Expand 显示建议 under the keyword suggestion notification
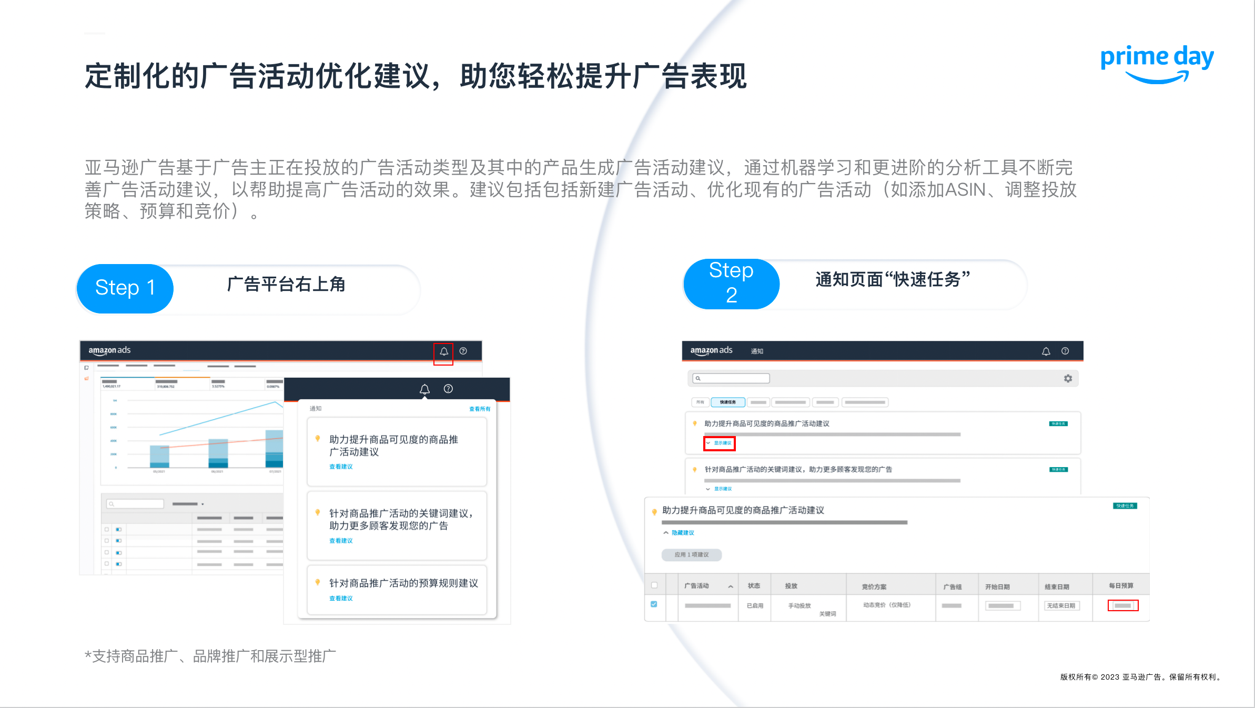This screenshot has width=1255, height=708. [x=723, y=489]
